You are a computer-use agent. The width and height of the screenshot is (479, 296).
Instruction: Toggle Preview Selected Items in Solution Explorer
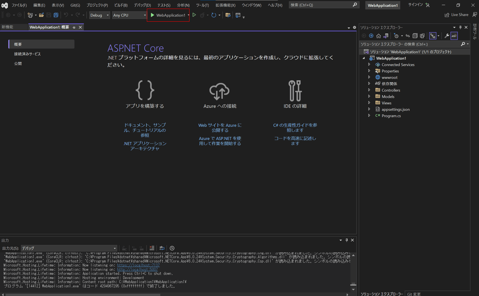tap(454, 36)
